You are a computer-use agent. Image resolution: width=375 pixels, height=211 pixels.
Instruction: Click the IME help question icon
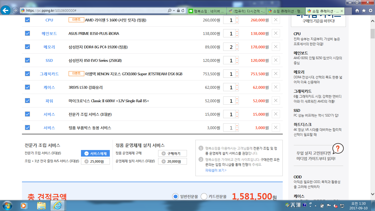304,205
